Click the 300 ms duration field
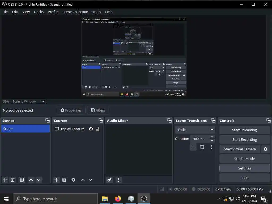This screenshot has width=272, height=204. [x=199, y=139]
